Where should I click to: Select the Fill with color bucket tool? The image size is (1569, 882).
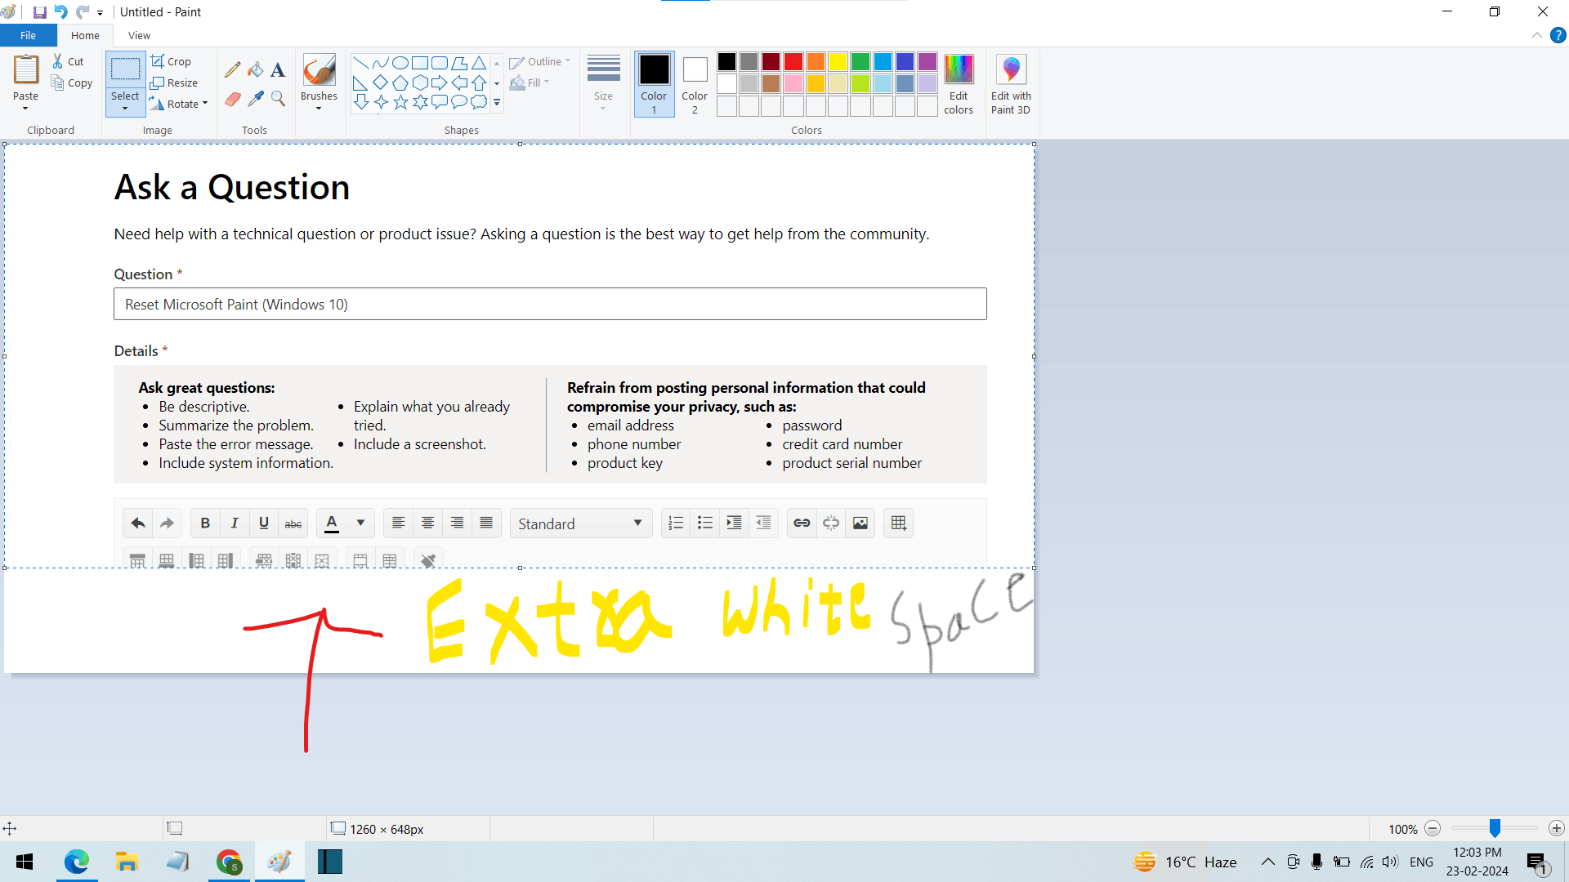tap(256, 70)
